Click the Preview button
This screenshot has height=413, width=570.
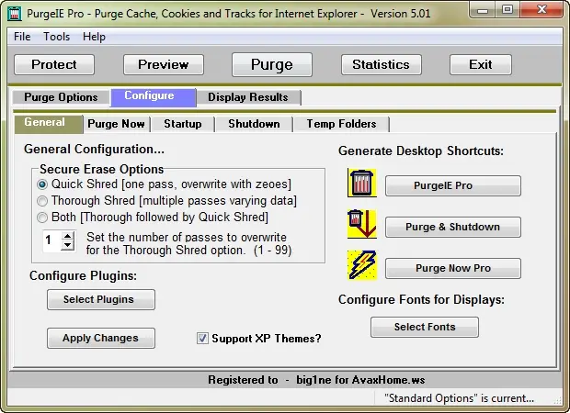[x=164, y=64]
